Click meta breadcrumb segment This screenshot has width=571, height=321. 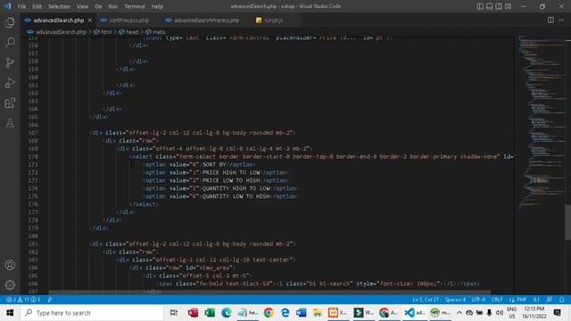(159, 32)
